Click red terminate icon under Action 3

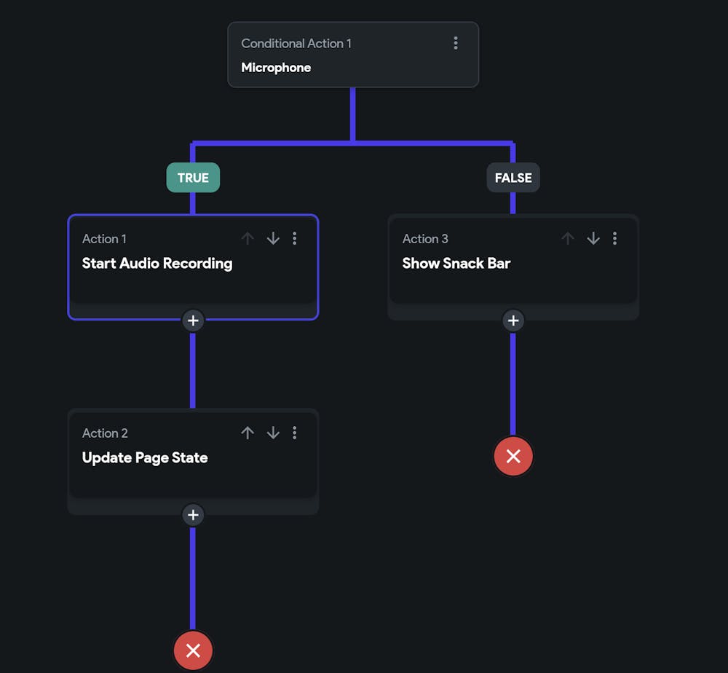[513, 456]
